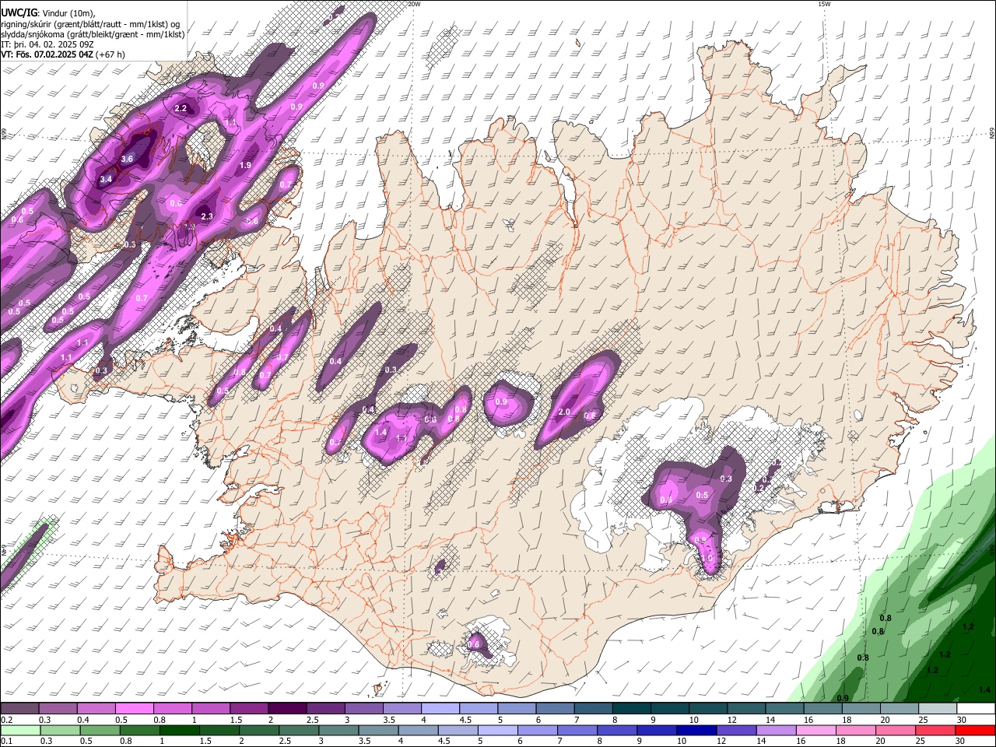Click the 0.2 label on the purple legend scale
Viewport: 996px width, 747px height.
(6, 720)
